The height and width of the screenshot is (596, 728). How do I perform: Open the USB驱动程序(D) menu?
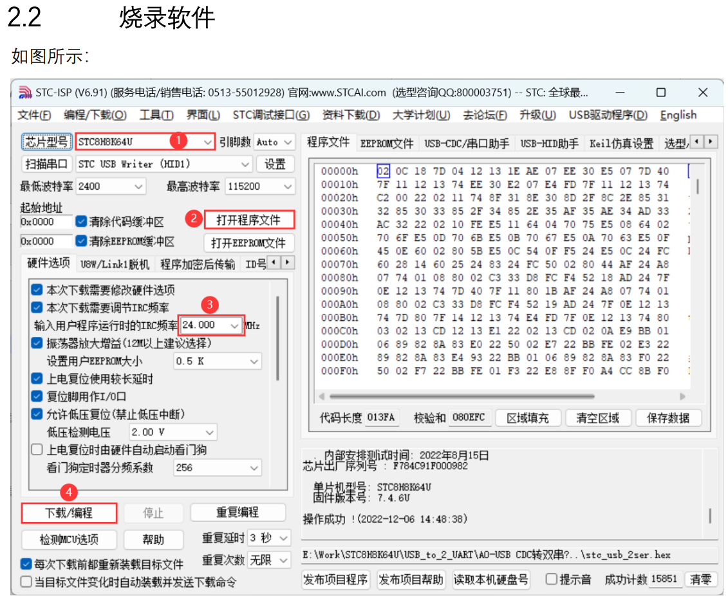pos(608,115)
